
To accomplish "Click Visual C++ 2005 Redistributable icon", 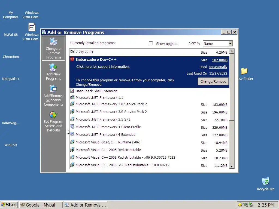I will pos(72,150).
